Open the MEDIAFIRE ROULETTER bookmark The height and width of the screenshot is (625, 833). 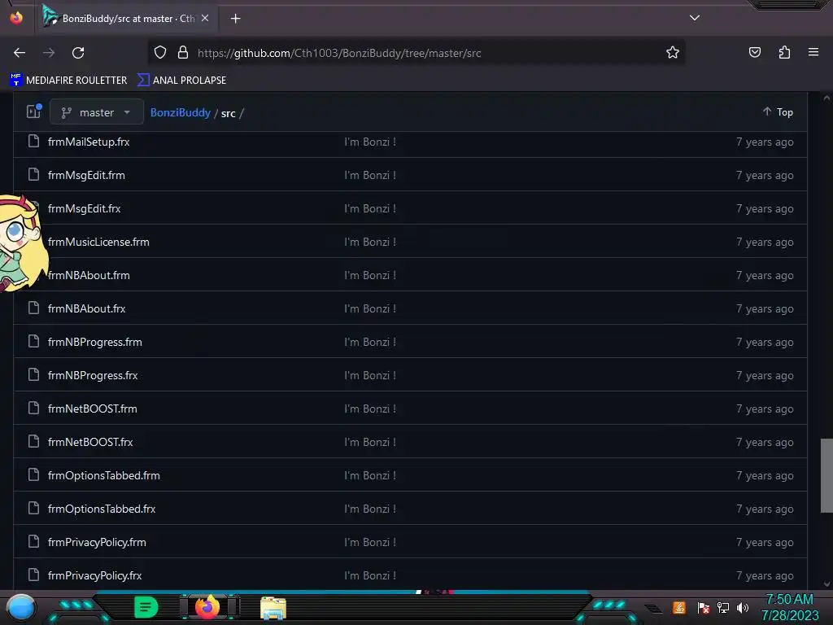point(68,81)
